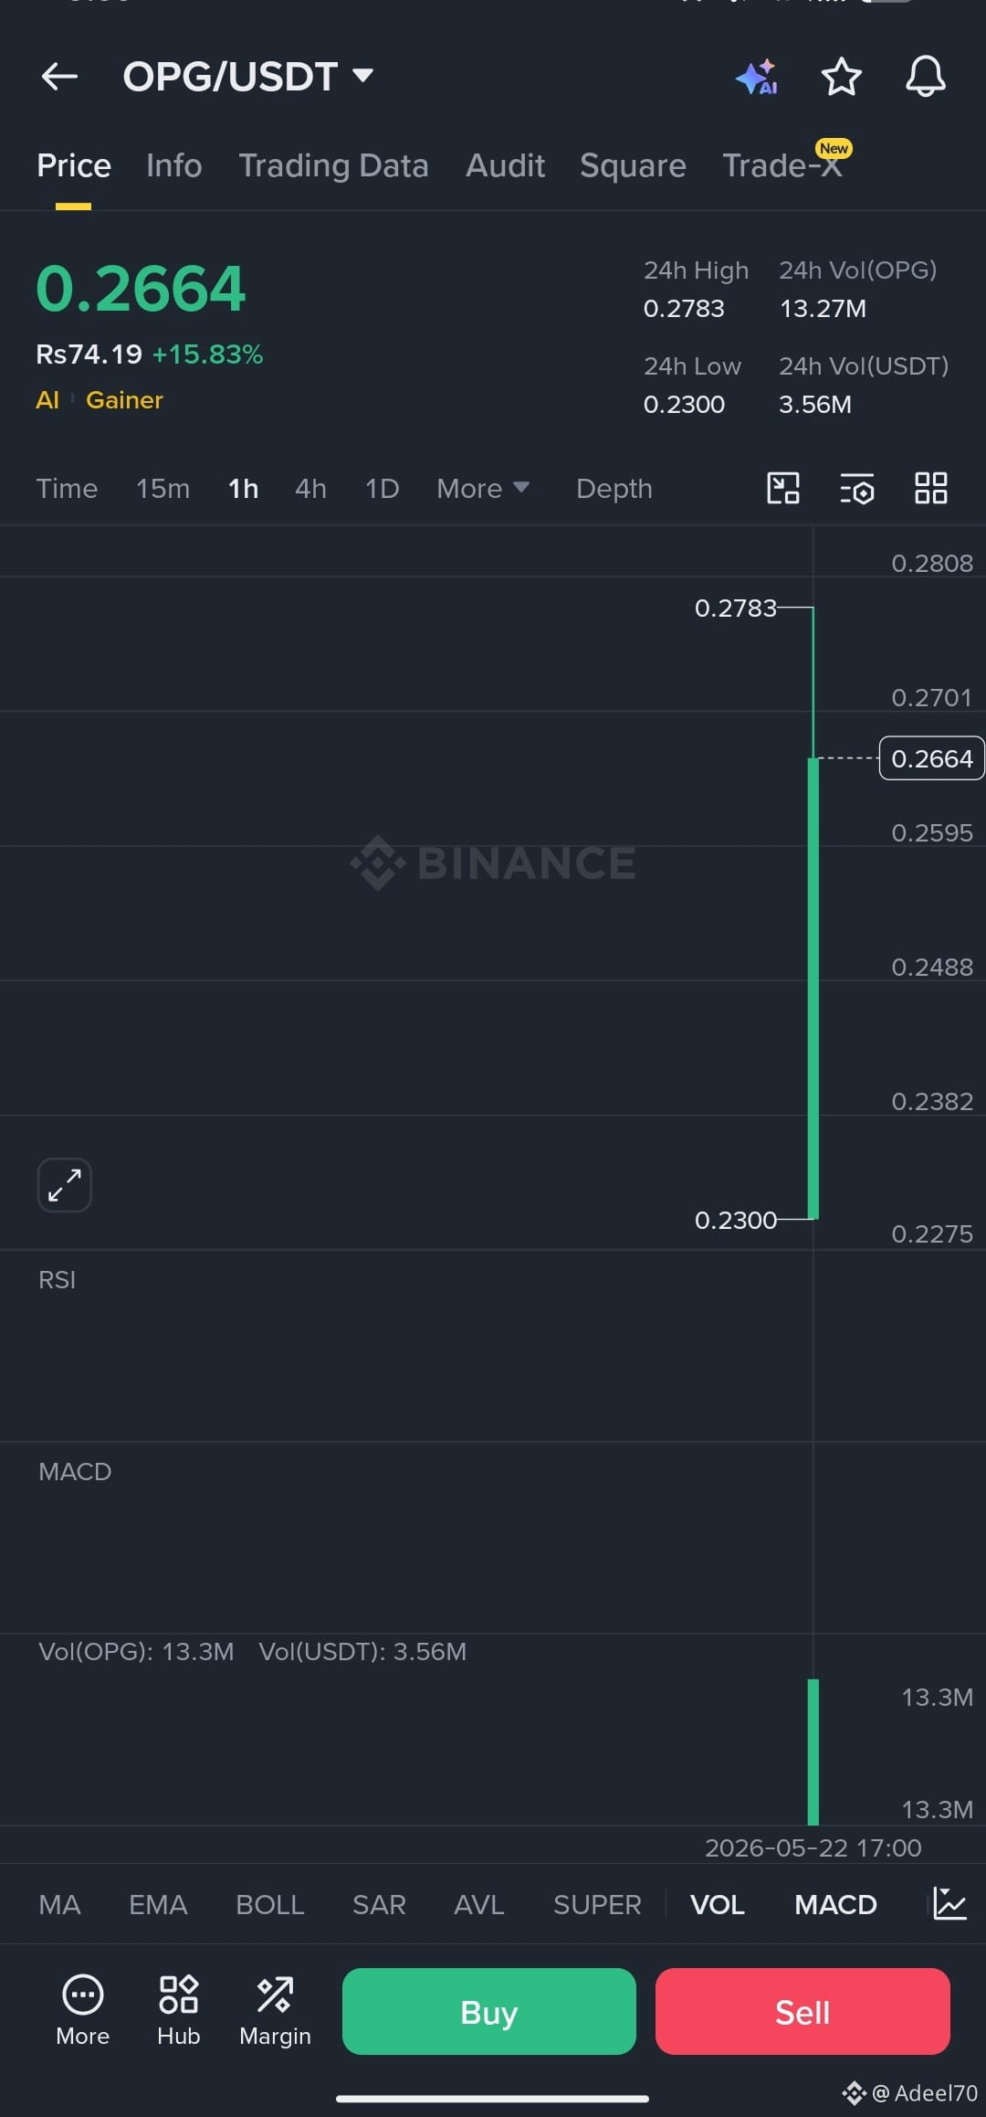Screen dimensions: 986x2117
Task: Tap the green Buy button
Action: pos(489,2011)
